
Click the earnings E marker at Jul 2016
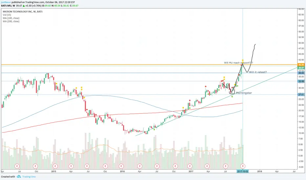pyautogui.click(x=157, y=166)
